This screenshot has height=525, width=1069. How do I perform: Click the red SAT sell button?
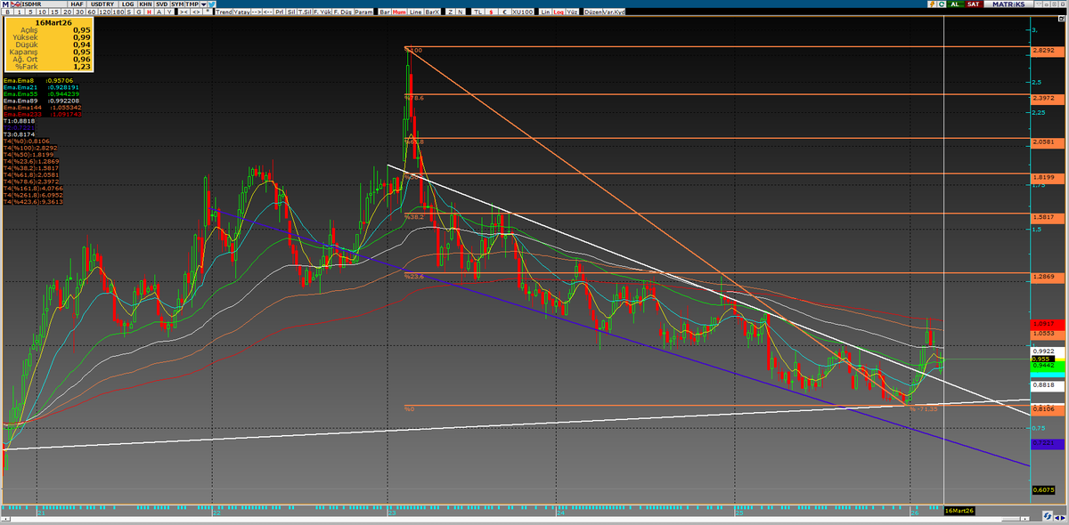tap(974, 4)
